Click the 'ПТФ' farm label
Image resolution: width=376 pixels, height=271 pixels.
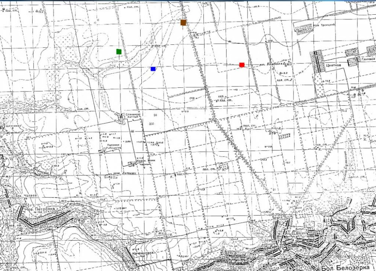click(x=272, y=133)
